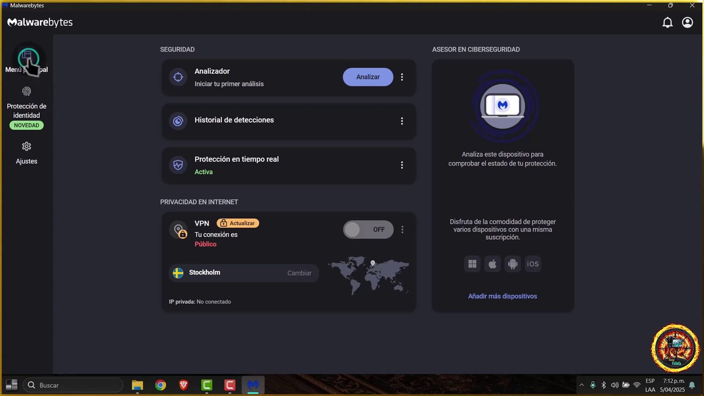Toggle the VPN OFF switch

(369, 229)
